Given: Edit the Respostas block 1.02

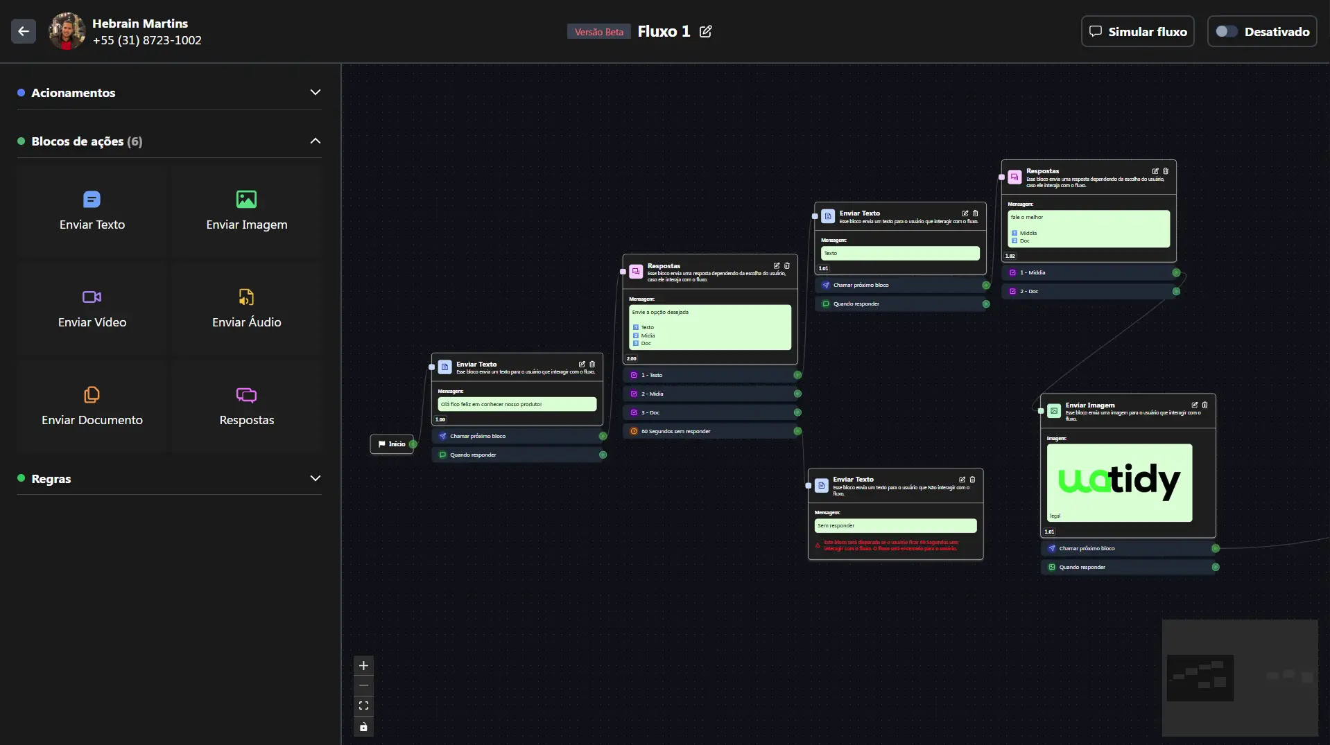Looking at the screenshot, I should (x=1155, y=170).
